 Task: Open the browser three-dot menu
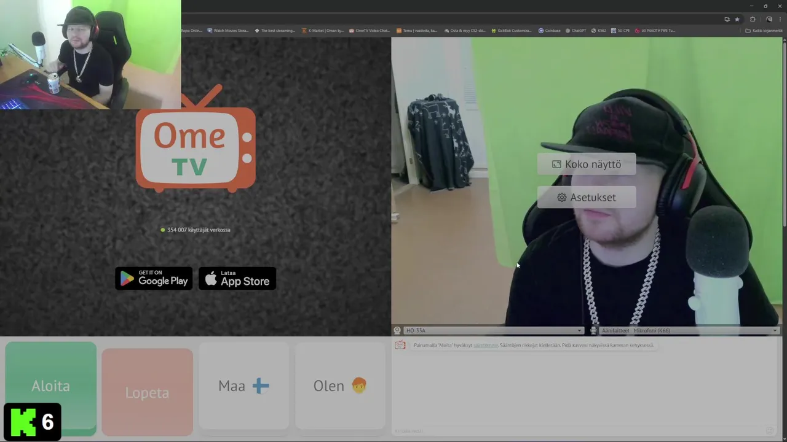(780, 19)
